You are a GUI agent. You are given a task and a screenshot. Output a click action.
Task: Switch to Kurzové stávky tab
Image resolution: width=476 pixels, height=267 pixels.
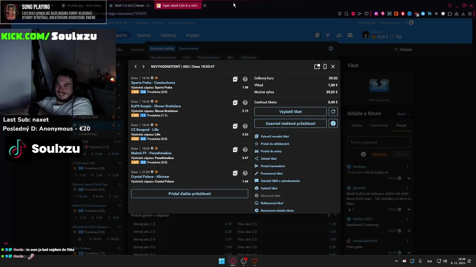pyautogui.click(x=162, y=49)
